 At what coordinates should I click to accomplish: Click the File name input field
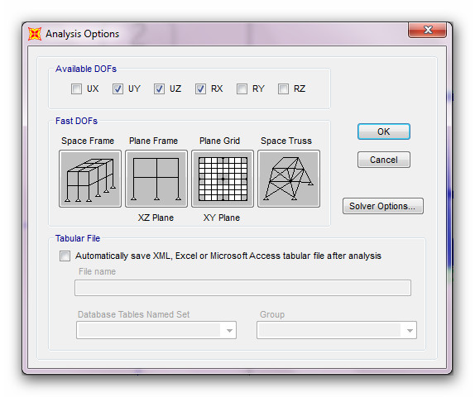(242, 288)
